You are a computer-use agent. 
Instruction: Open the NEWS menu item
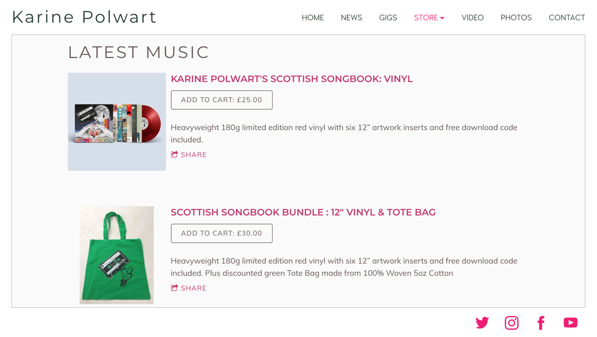[x=351, y=18]
